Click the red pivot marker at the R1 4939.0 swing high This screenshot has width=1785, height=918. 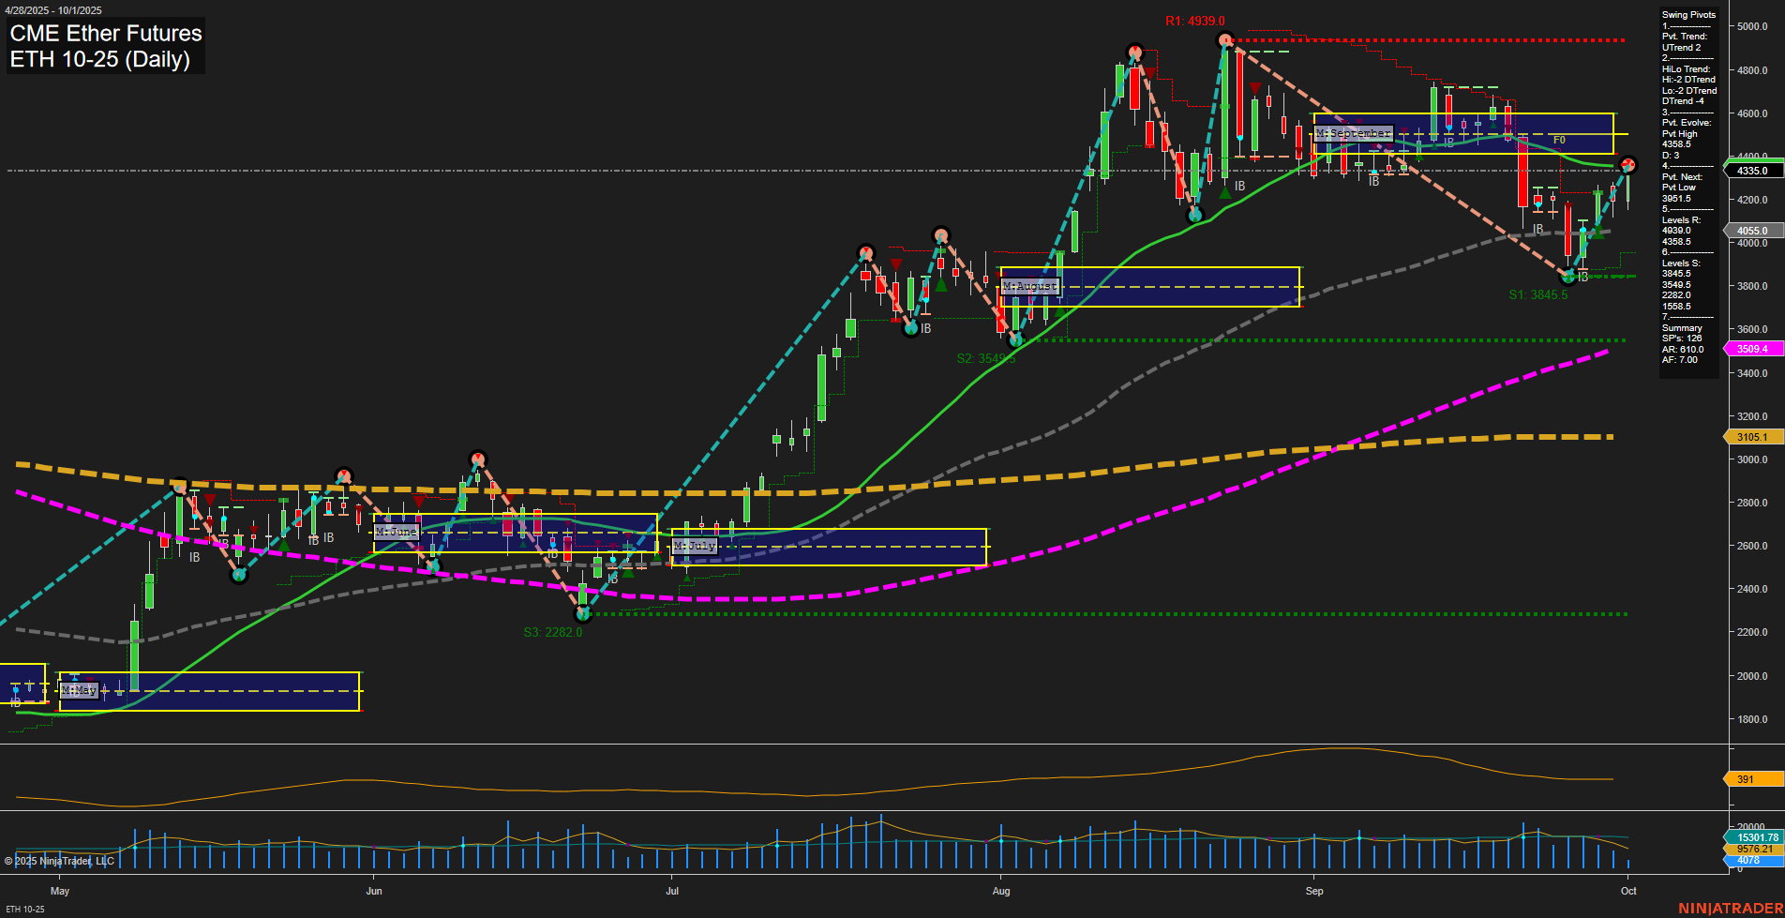pyautogui.click(x=1224, y=39)
